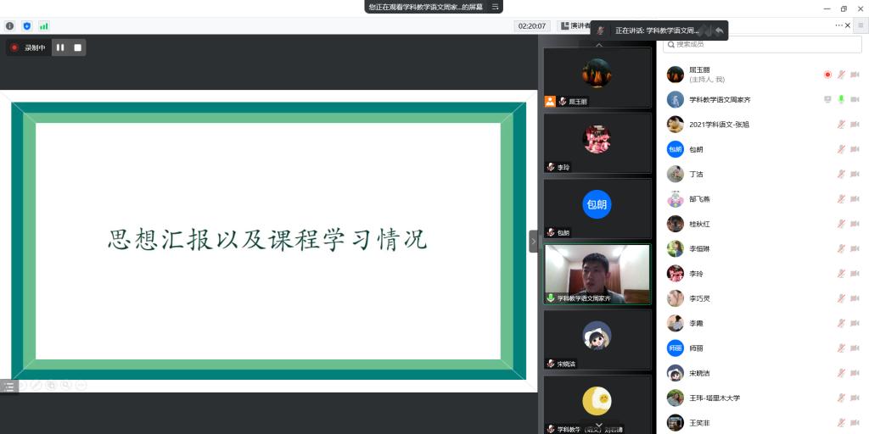The image size is (869, 434).
Task: Open the 演讲者 view layout menu
Action: [575, 25]
